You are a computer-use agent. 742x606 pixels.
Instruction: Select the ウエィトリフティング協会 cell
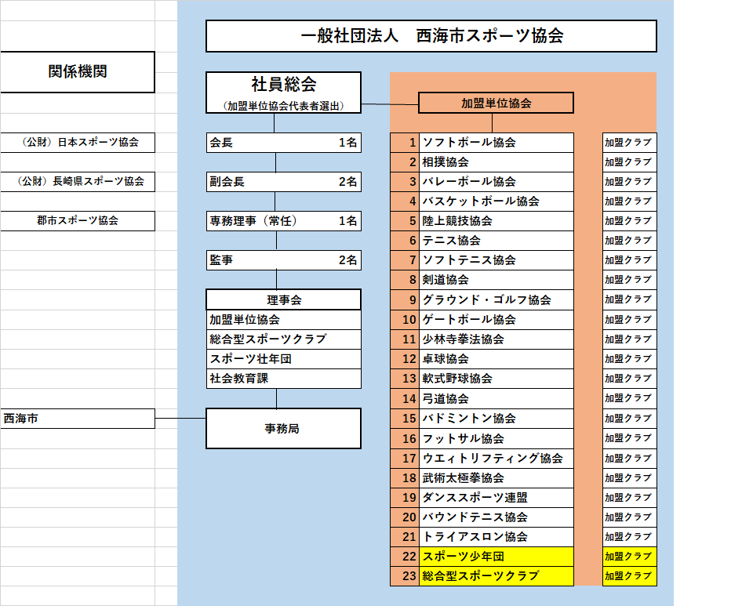tap(496, 459)
